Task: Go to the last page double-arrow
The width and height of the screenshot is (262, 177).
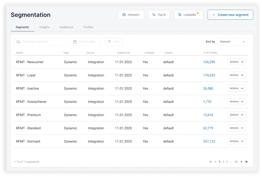Action: click(x=246, y=162)
